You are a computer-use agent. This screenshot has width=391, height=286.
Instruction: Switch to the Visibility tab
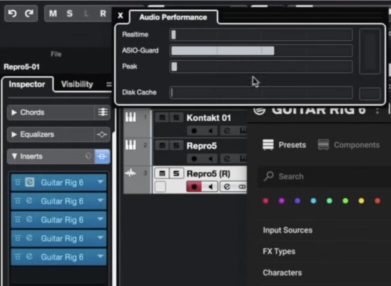(x=77, y=84)
